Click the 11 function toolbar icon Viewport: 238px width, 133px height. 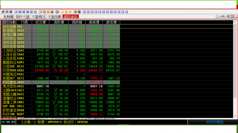[123, 12]
